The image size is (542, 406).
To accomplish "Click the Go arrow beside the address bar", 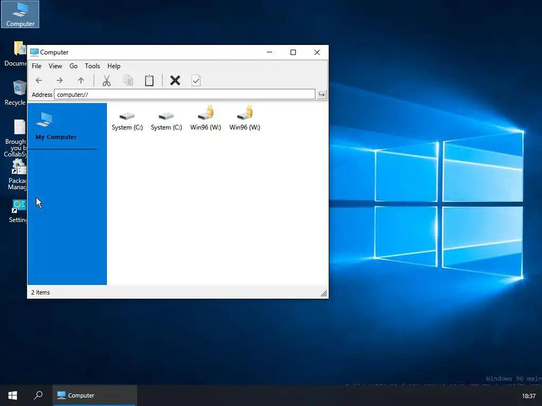I will tap(321, 94).
